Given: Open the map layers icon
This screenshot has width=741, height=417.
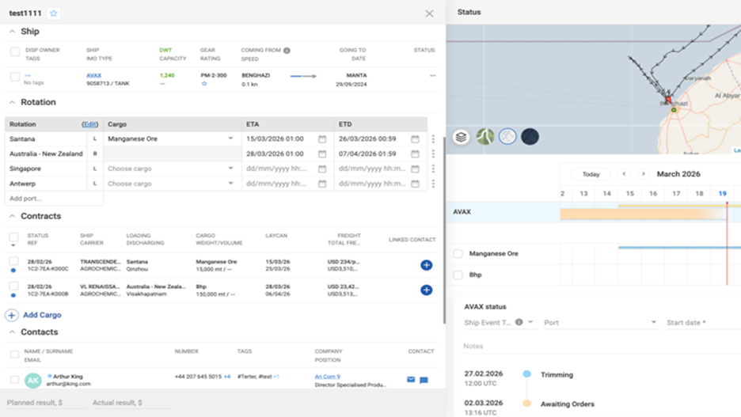Looking at the screenshot, I should [461, 137].
